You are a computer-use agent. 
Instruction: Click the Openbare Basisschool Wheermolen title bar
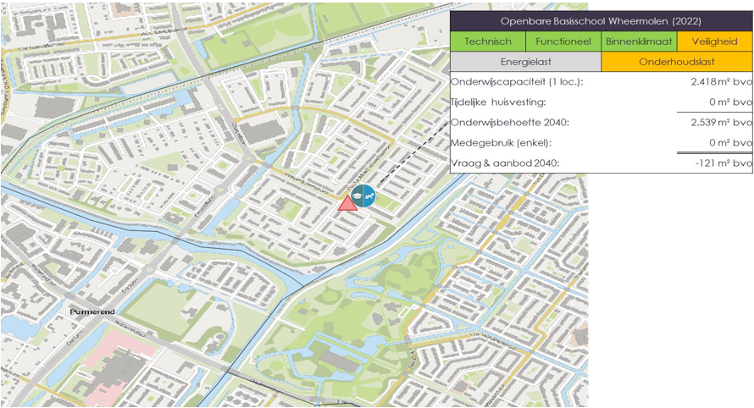click(x=601, y=21)
